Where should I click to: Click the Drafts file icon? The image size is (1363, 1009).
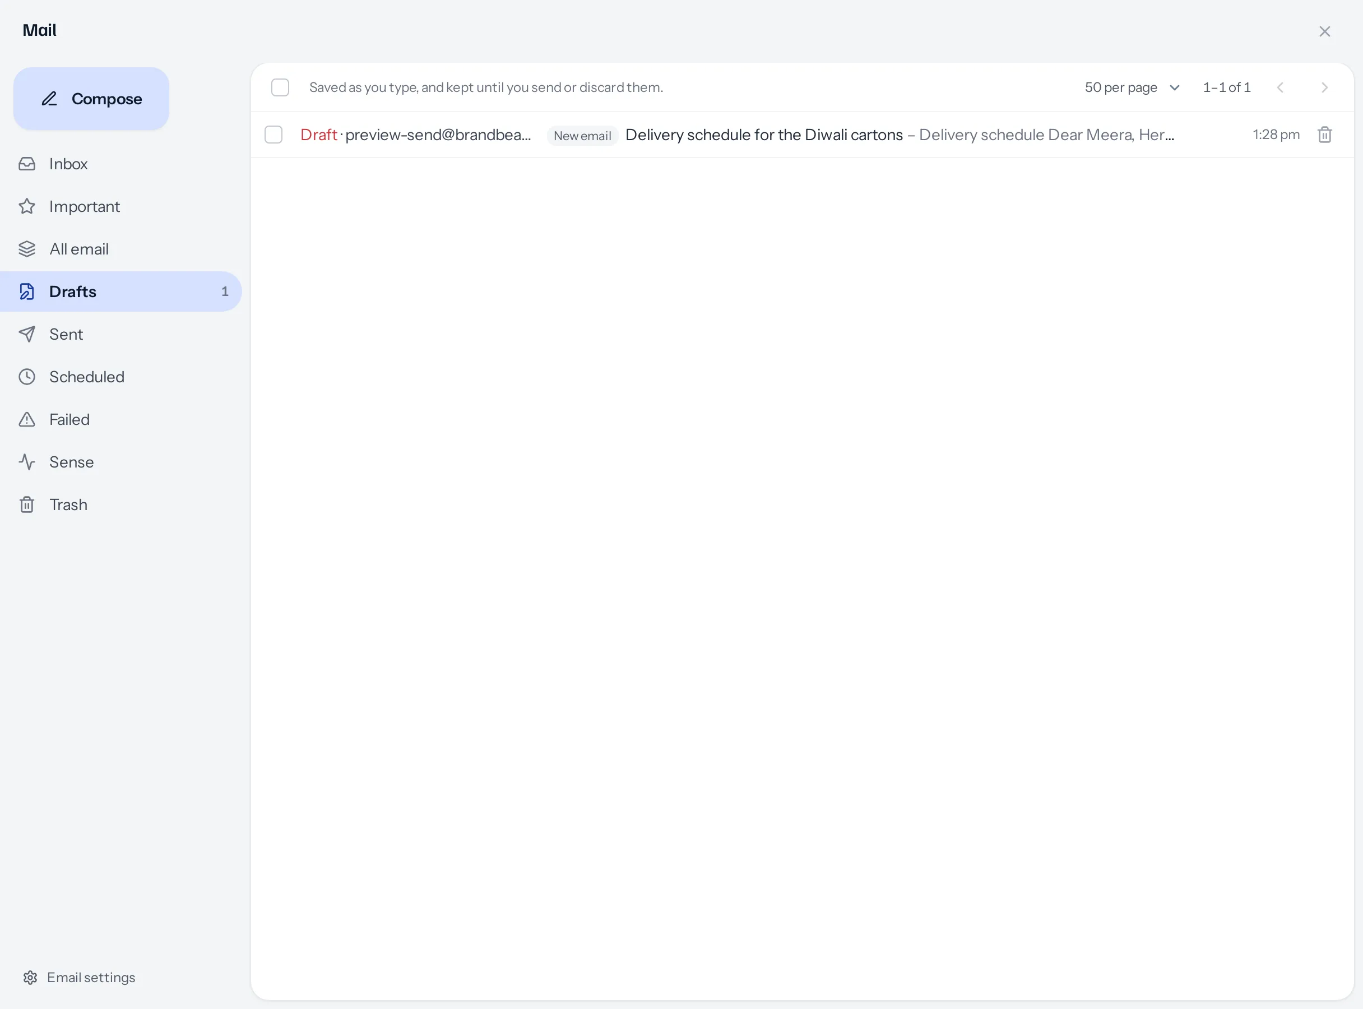coord(27,292)
